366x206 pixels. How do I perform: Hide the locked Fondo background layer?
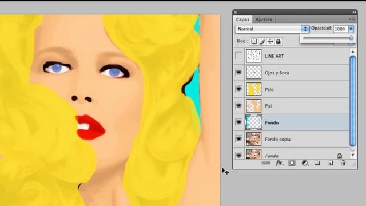[239, 155]
